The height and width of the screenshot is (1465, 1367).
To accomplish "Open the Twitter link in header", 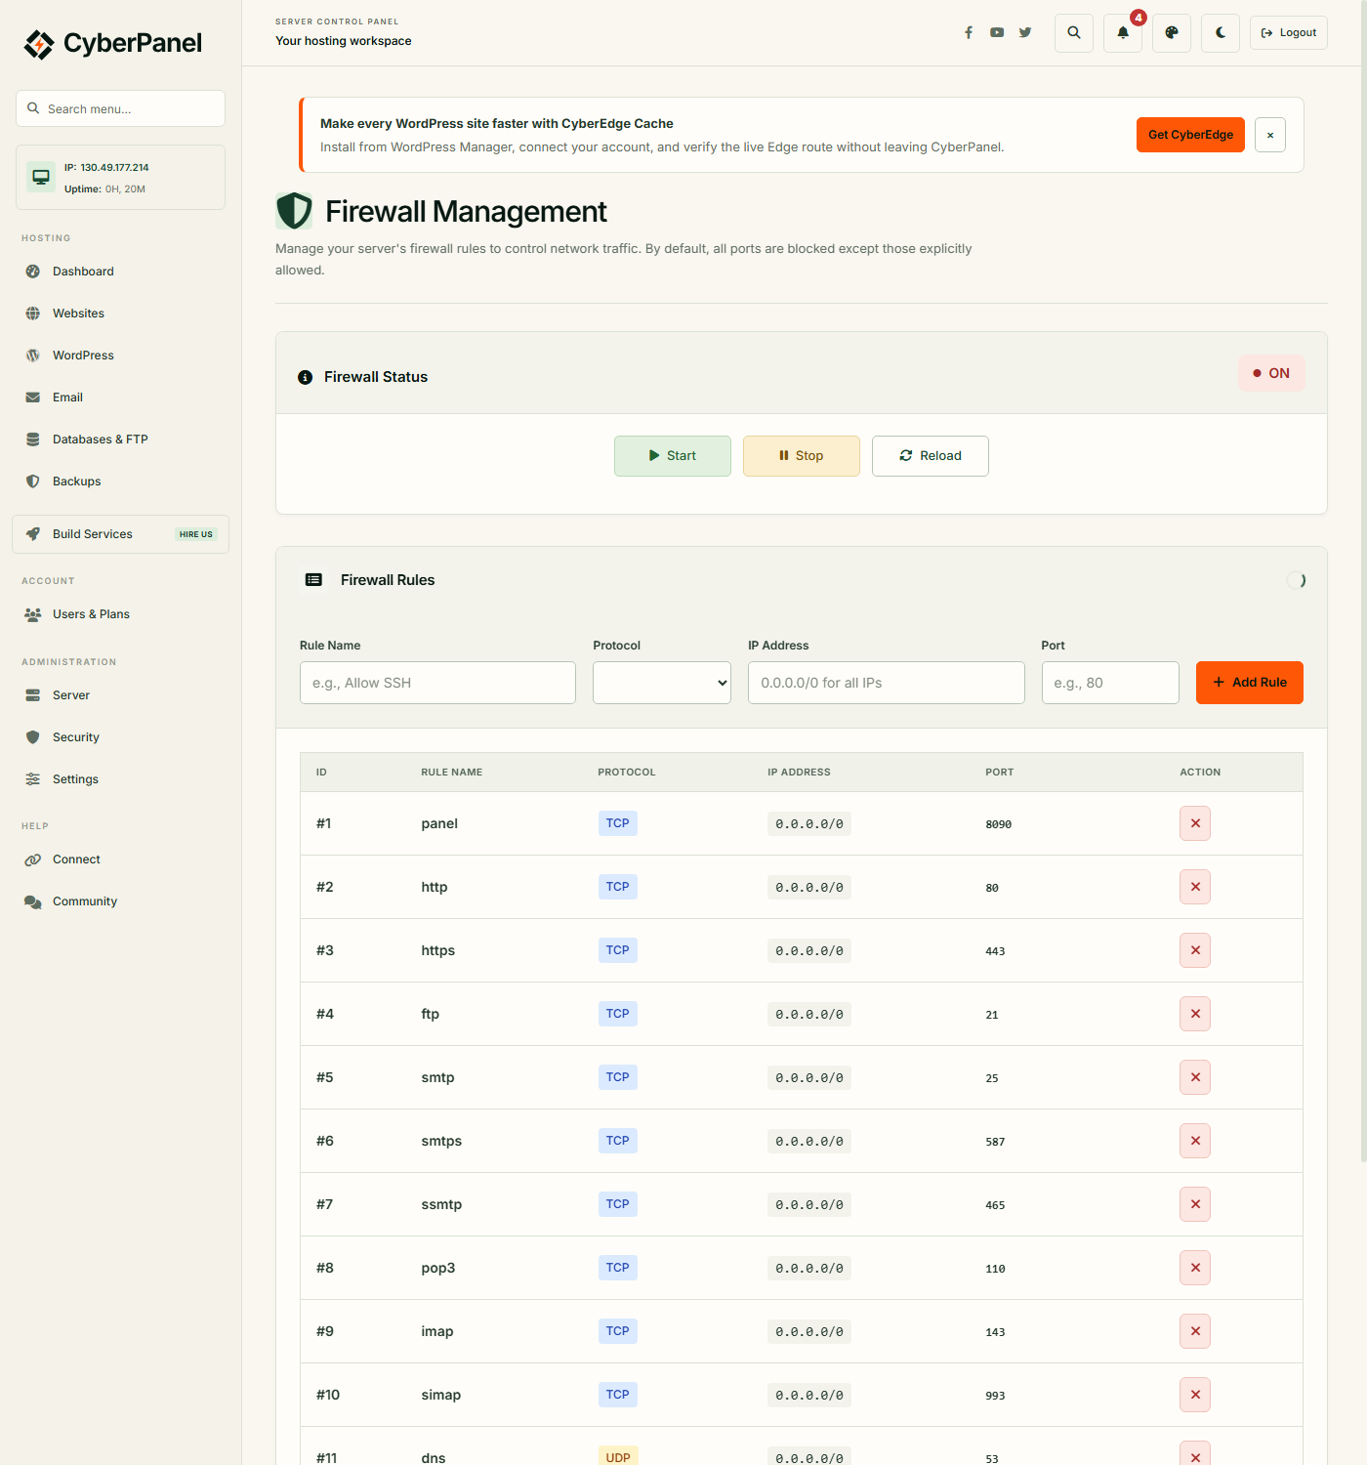I will click(1025, 32).
